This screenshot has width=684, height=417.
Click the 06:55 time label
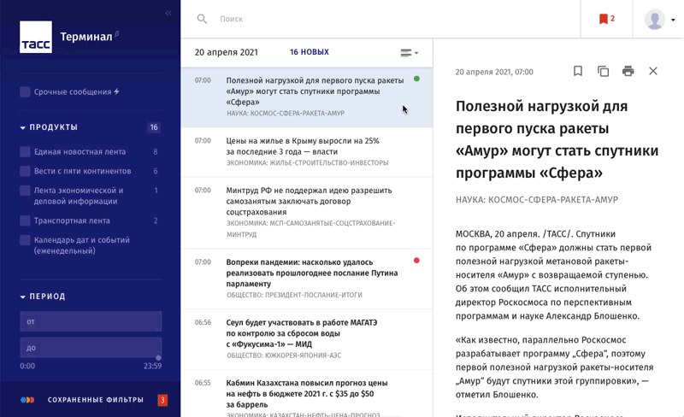pyautogui.click(x=203, y=383)
